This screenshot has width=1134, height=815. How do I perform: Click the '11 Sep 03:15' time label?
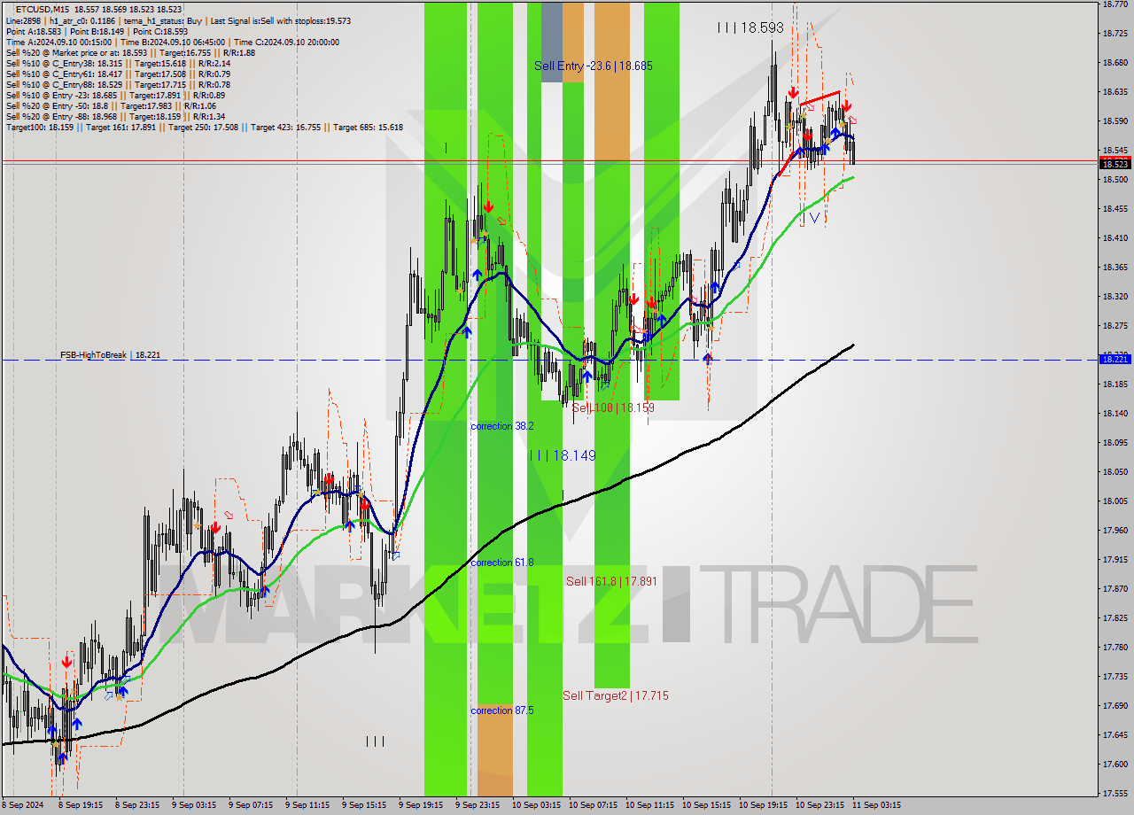[x=876, y=805]
